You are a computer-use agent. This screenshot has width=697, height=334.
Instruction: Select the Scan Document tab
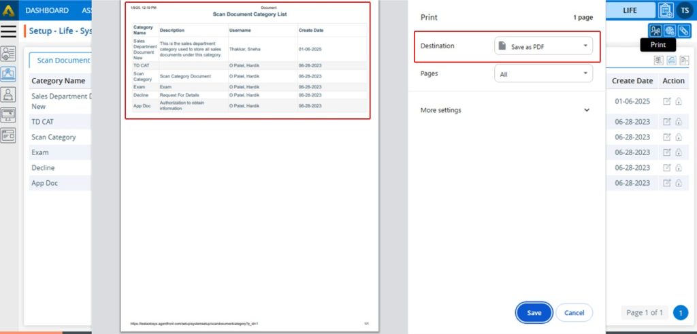tap(63, 61)
